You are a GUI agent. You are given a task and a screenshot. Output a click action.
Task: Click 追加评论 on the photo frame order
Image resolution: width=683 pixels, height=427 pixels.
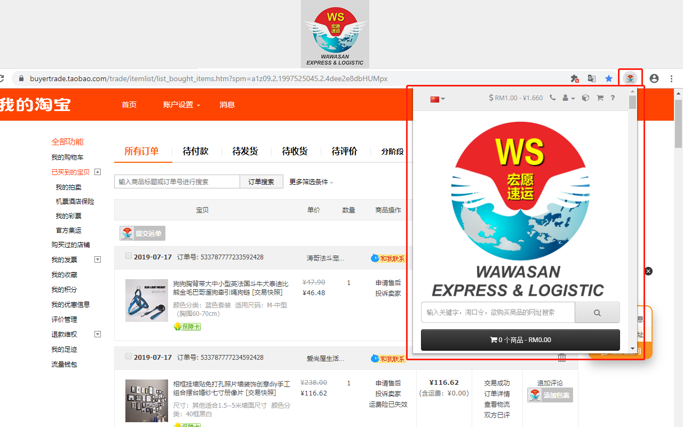(x=550, y=383)
